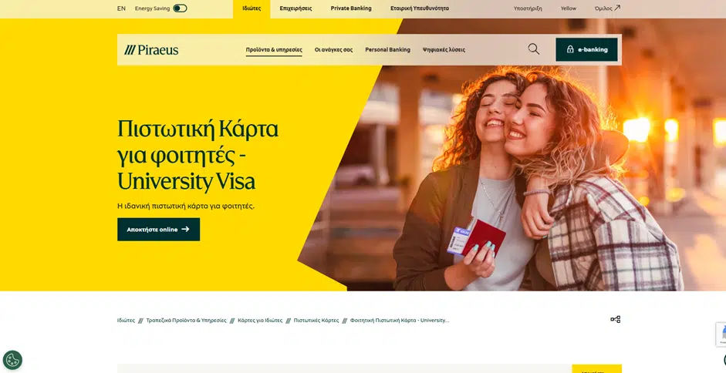Screen dimensions: 726x373
Task: Open Personal Banking in main navigation
Action: [387, 49]
